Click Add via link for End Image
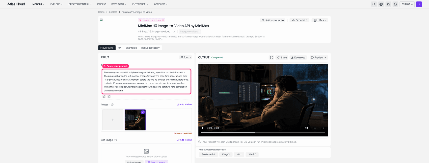 pos(184,140)
